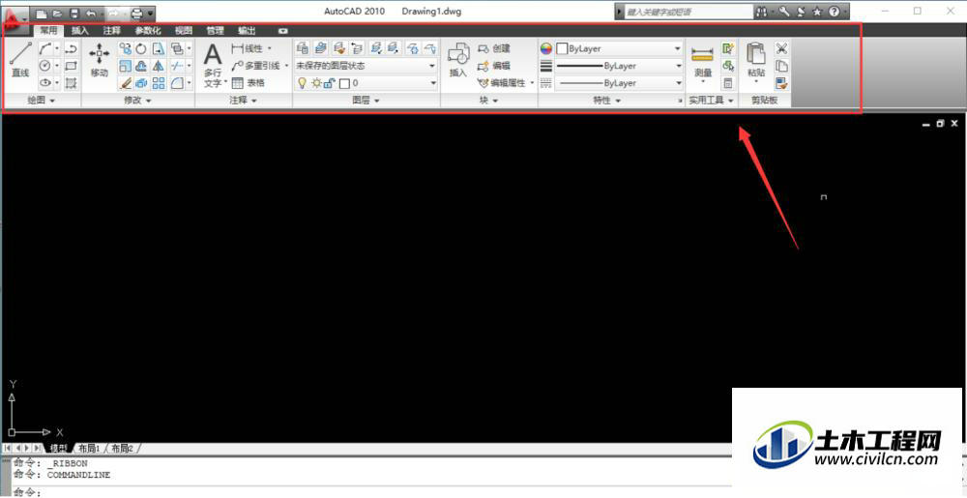Open the linetype ByLayer dropdown

click(x=619, y=82)
